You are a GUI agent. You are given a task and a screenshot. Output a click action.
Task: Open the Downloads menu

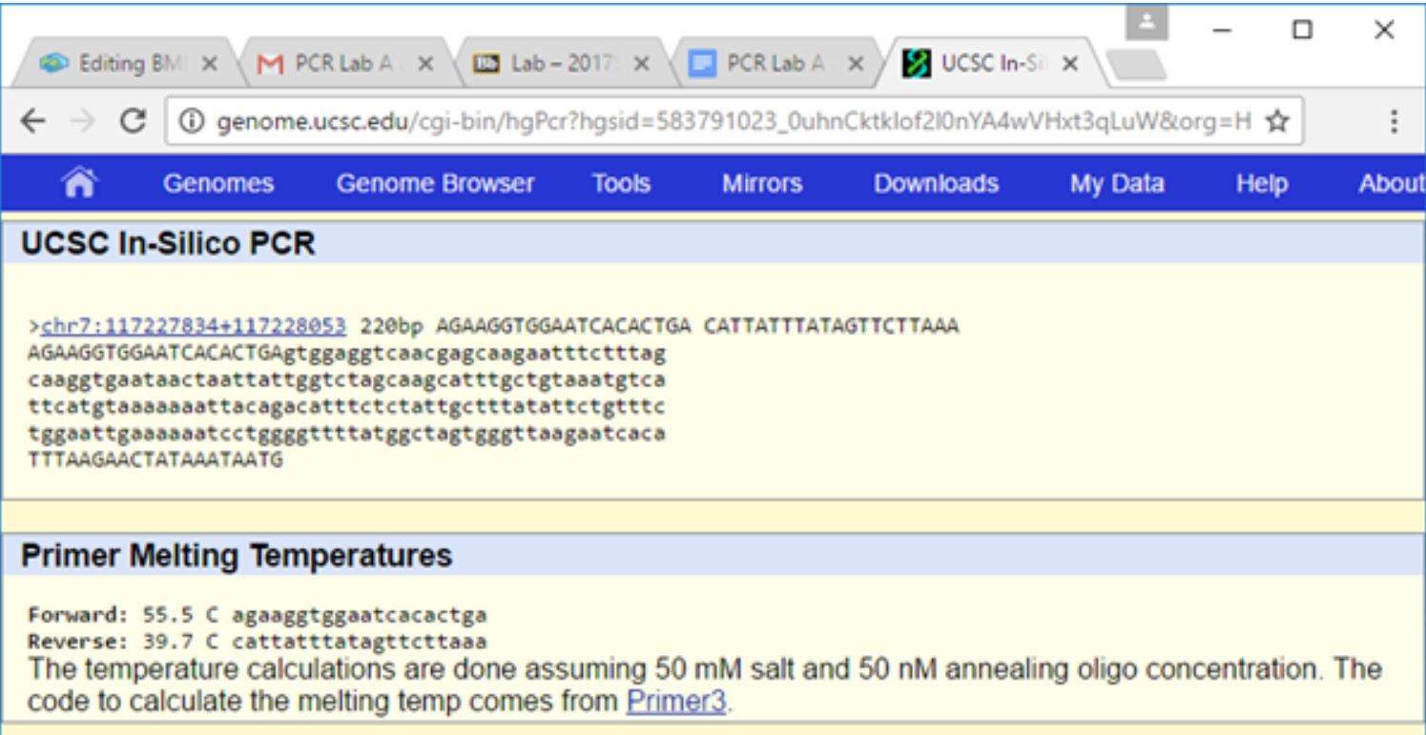[936, 183]
